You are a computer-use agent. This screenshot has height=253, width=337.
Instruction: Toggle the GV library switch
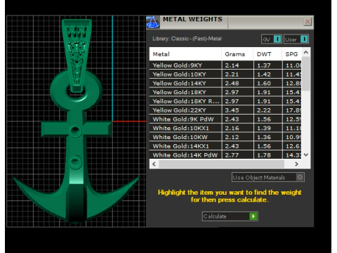pos(272,39)
